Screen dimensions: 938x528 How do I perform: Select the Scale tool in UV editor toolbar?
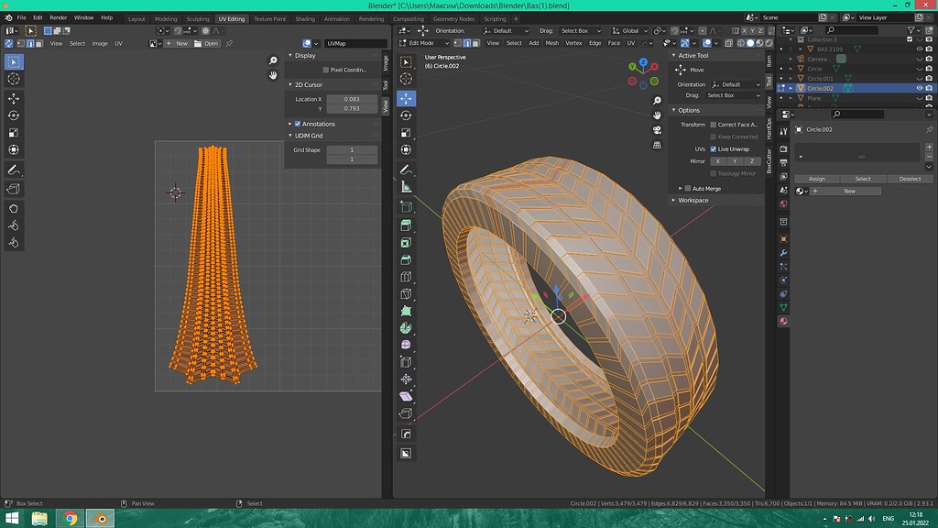pyautogui.click(x=14, y=133)
